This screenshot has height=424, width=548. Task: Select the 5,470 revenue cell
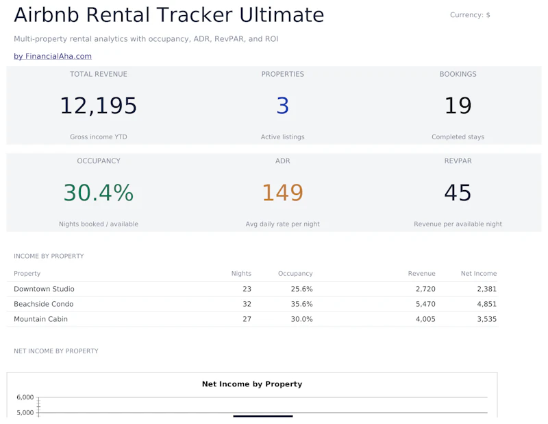tap(425, 304)
